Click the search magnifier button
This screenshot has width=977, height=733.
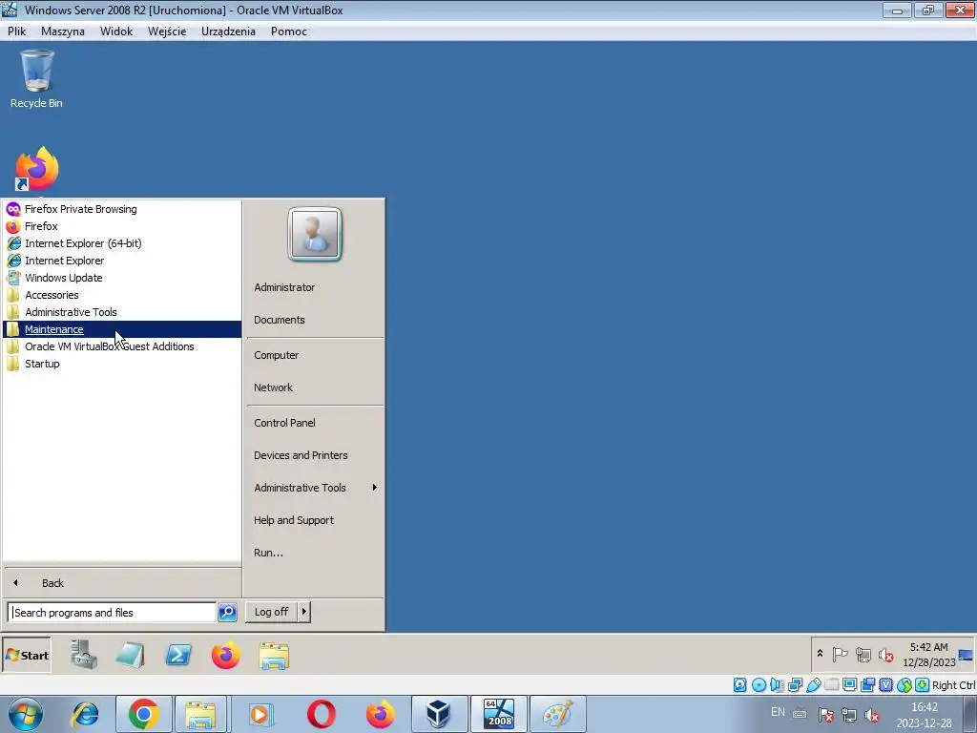227,613
